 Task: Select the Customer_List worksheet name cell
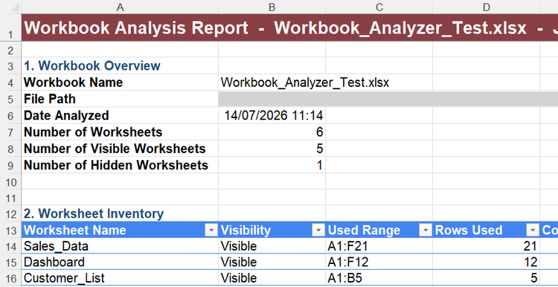tap(120, 278)
